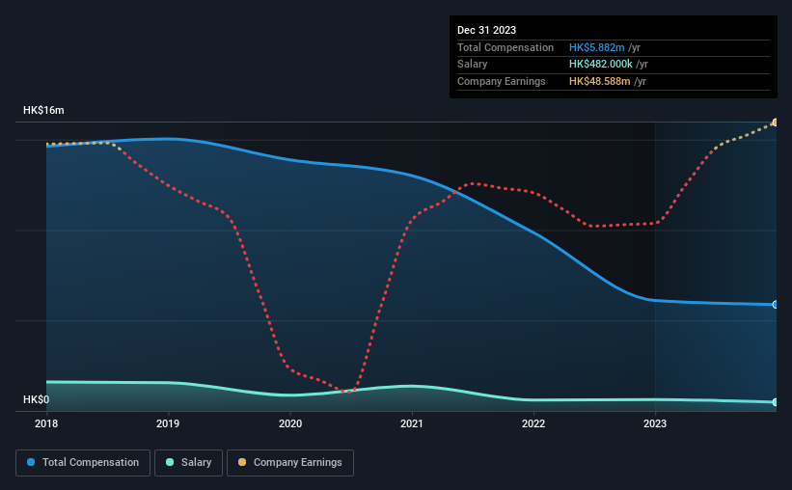Click the HK$0 y-axis label
This screenshot has height=490, width=792.
37,399
